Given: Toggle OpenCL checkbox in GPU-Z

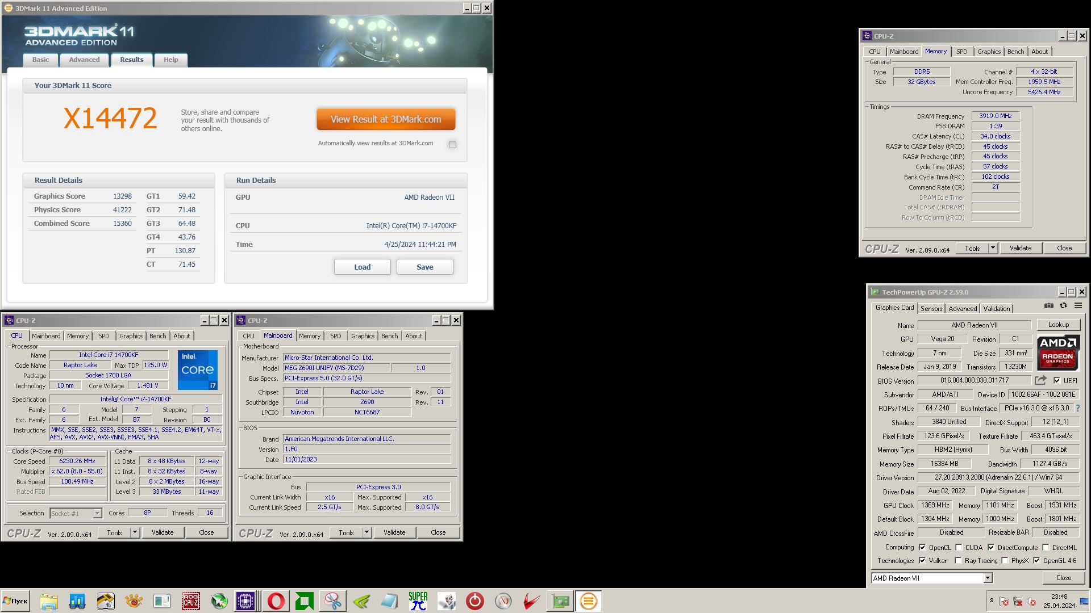Looking at the screenshot, I should click(922, 547).
